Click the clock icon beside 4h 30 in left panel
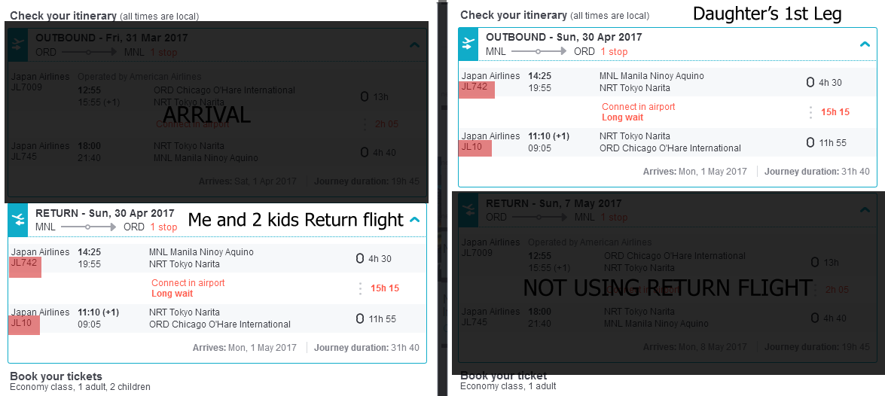Screen dimensions: 885x396 [359, 259]
